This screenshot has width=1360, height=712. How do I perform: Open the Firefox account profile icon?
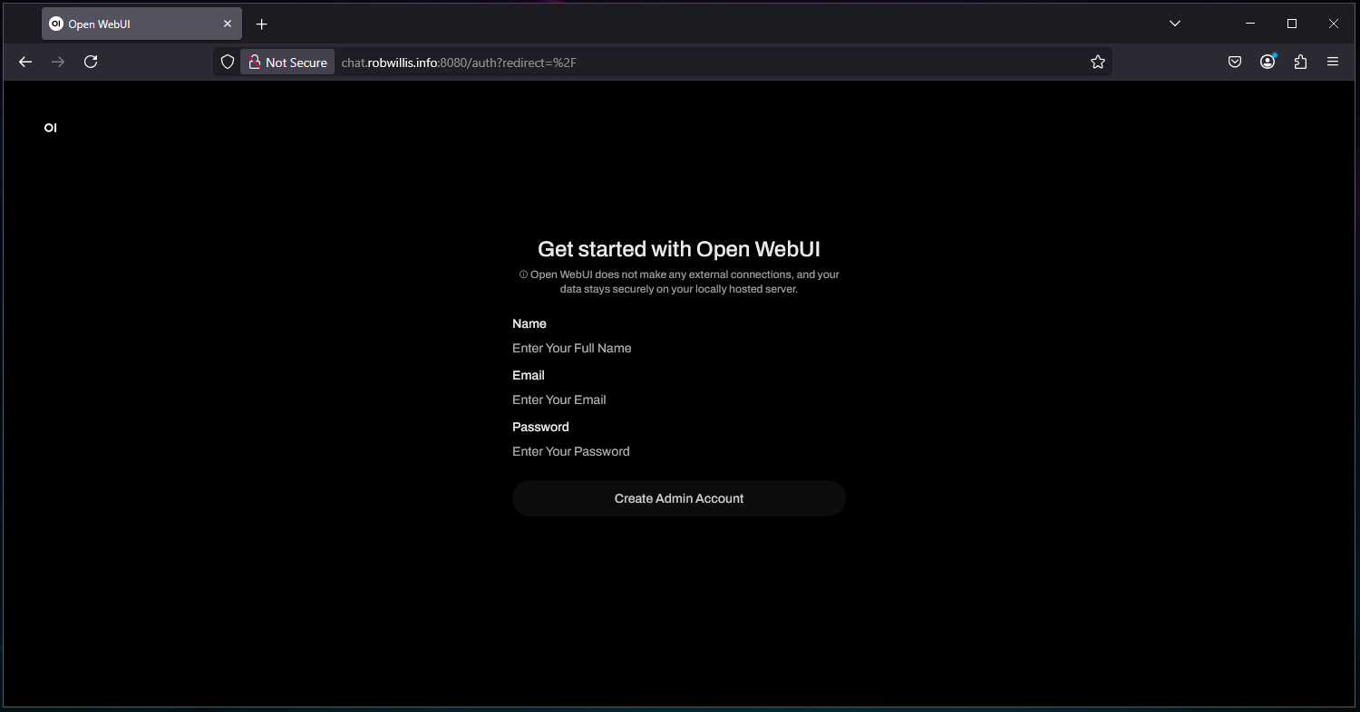point(1268,62)
